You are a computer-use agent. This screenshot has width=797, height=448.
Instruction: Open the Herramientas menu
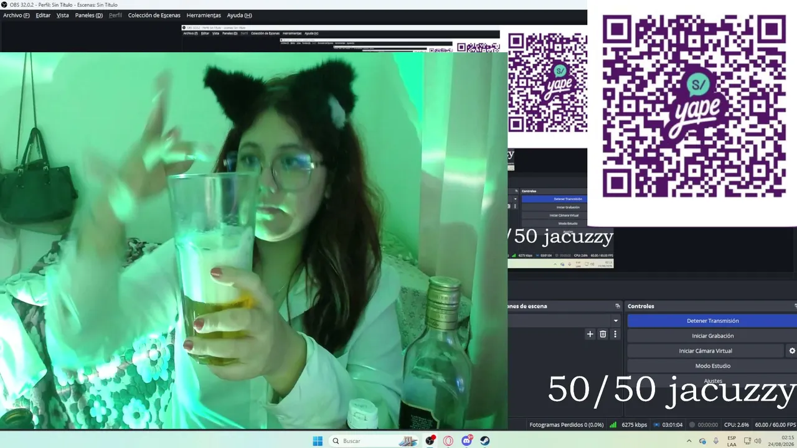pos(204,15)
